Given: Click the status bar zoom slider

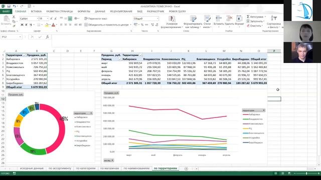Looking at the screenshot, I should pos(306,173).
